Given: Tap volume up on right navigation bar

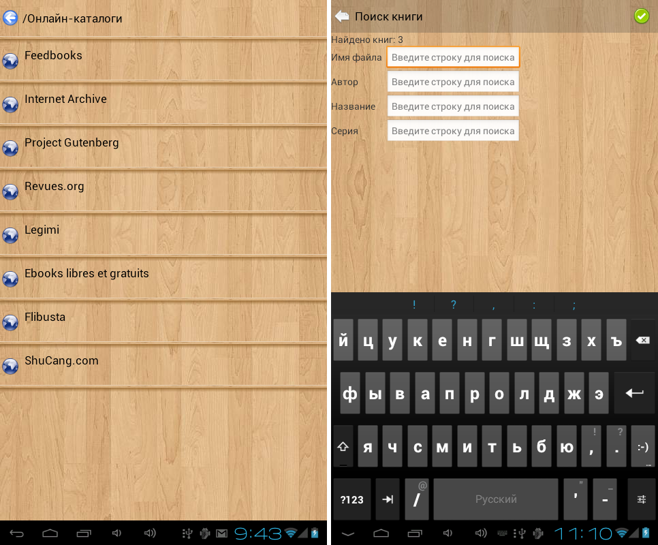Looking at the screenshot, I should coord(481,533).
